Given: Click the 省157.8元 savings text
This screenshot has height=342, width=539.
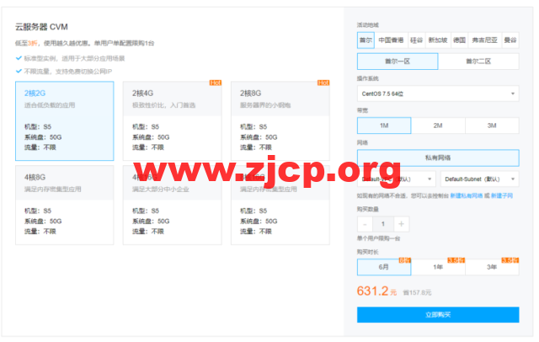Looking at the screenshot, I should coord(417,292).
